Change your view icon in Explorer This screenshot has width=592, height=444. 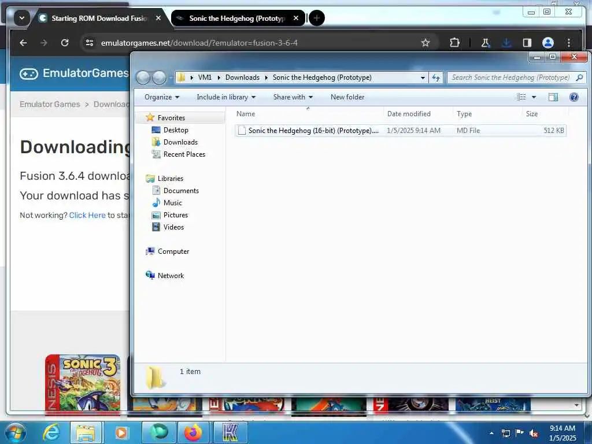[x=521, y=97]
